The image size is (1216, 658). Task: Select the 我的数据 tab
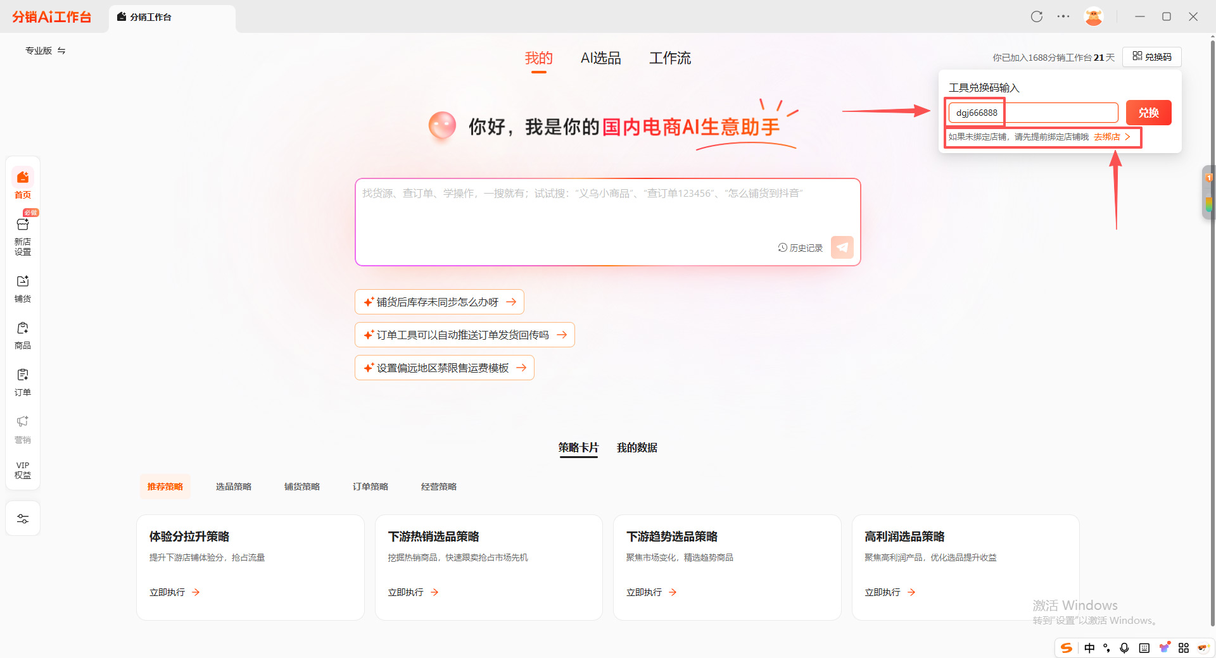click(636, 448)
